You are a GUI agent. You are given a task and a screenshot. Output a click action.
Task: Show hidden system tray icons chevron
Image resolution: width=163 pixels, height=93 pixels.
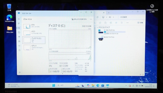click(x=126, y=86)
